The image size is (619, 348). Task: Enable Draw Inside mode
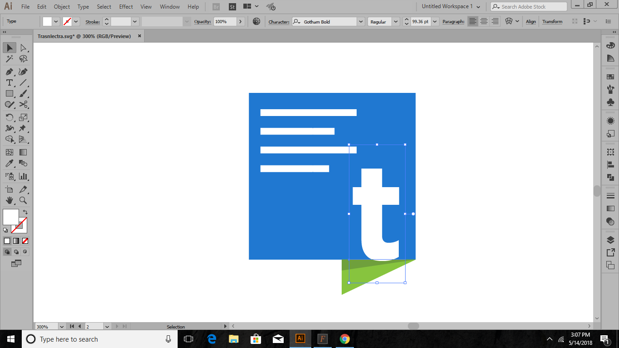25,251
